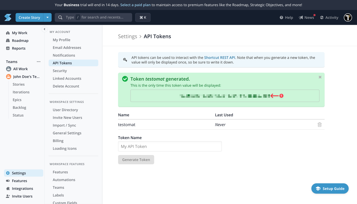Open Invite Users from the sidebar

click(21, 196)
